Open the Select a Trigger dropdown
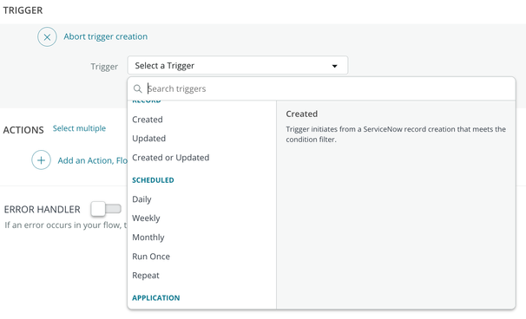526x319 pixels. [238, 65]
